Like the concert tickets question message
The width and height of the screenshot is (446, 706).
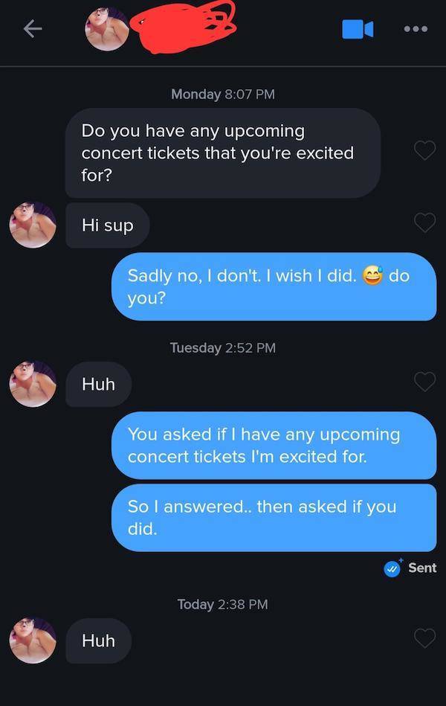pos(424,150)
